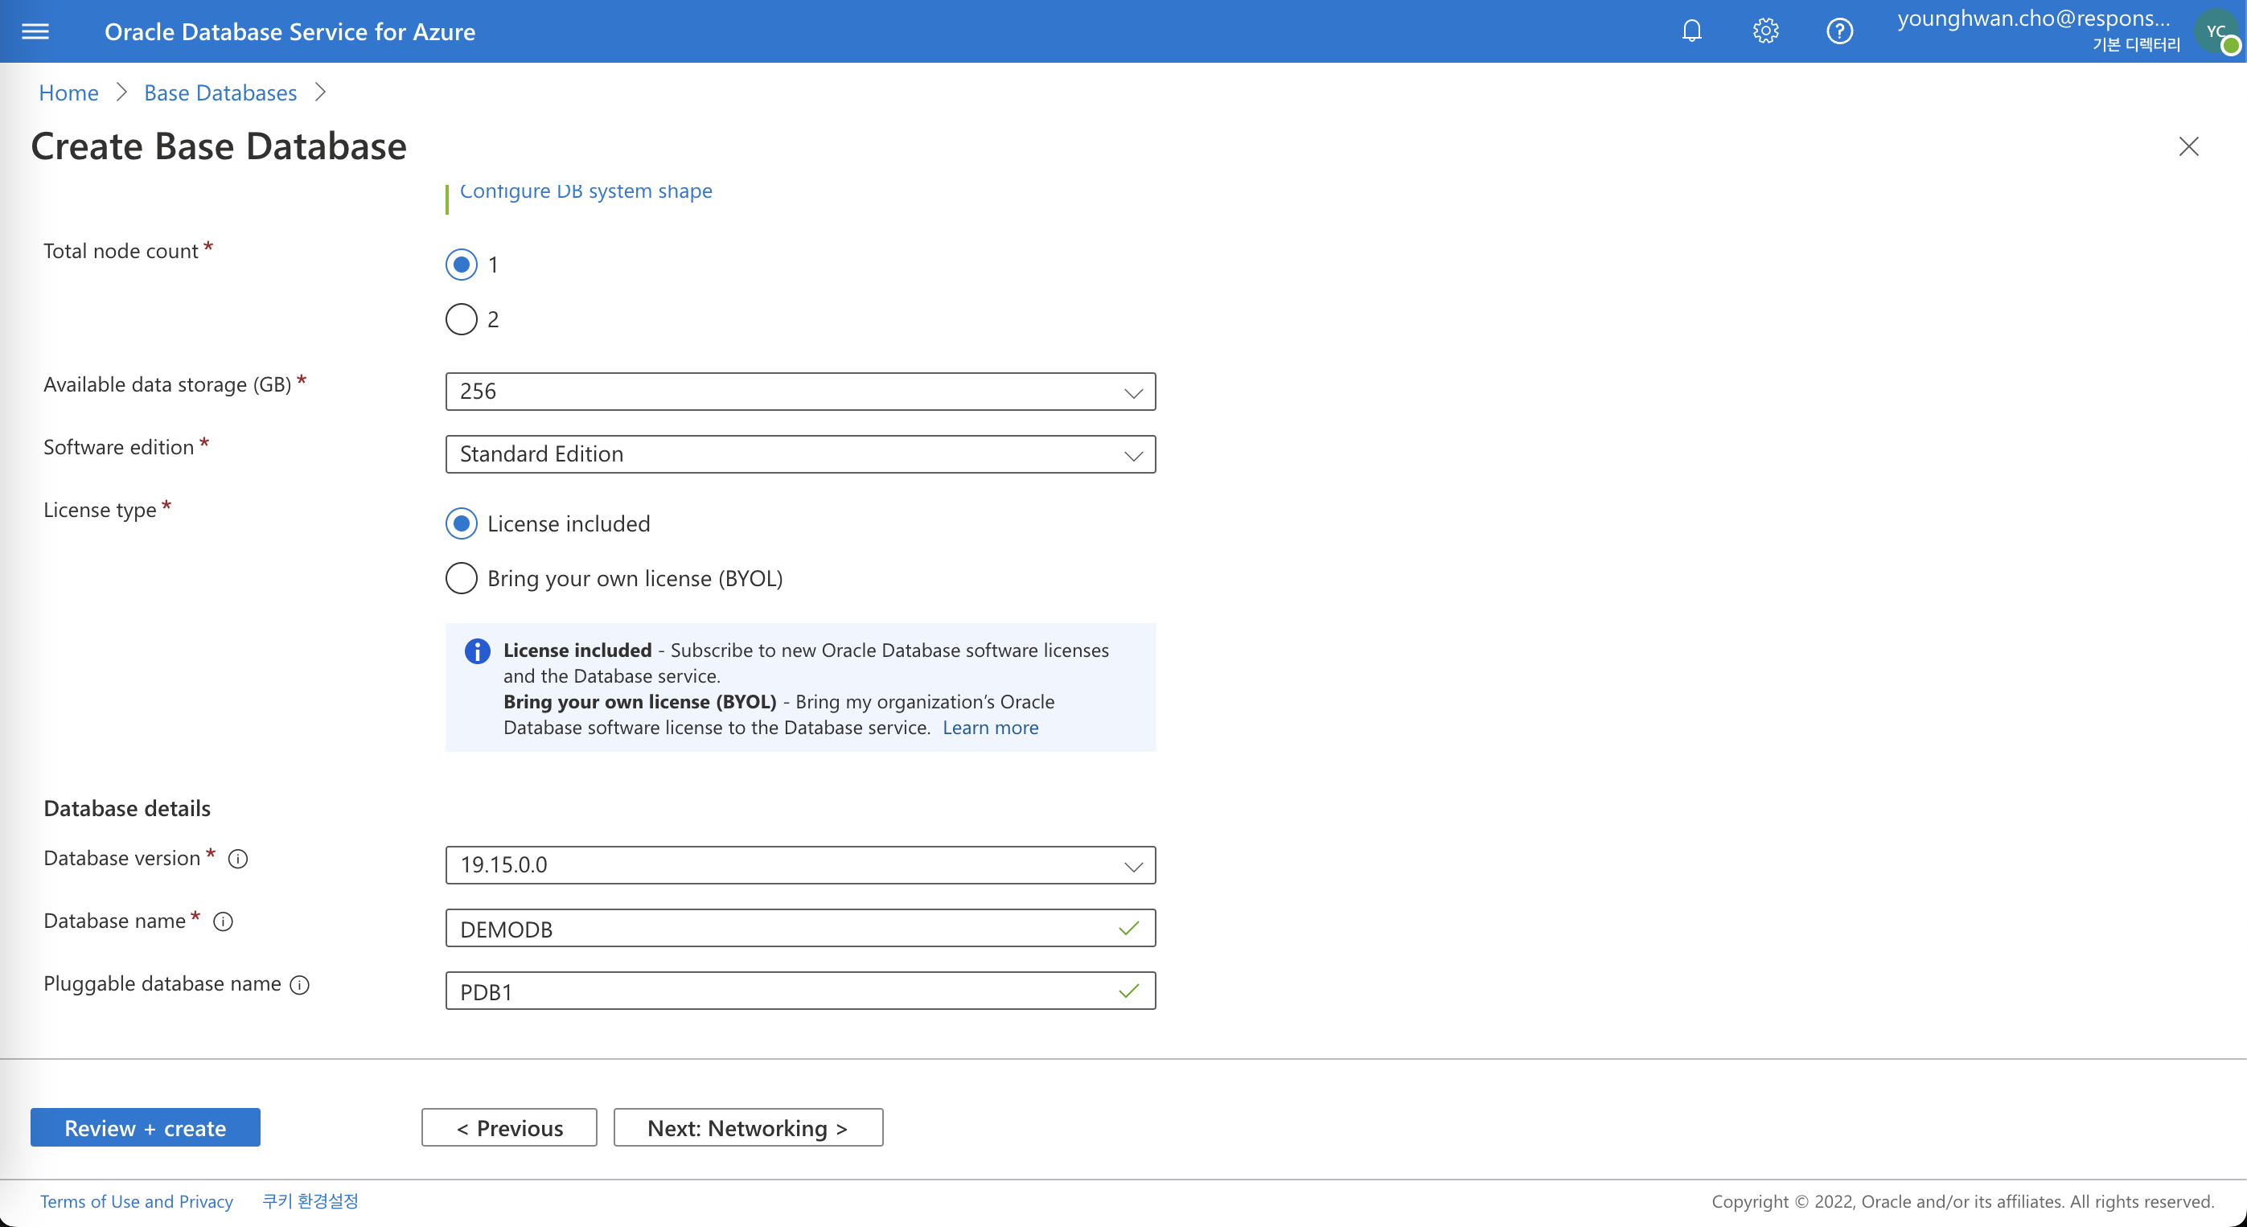This screenshot has width=2247, height=1227.
Task: Click the Review + create button
Action: pyautogui.click(x=145, y=1127)
